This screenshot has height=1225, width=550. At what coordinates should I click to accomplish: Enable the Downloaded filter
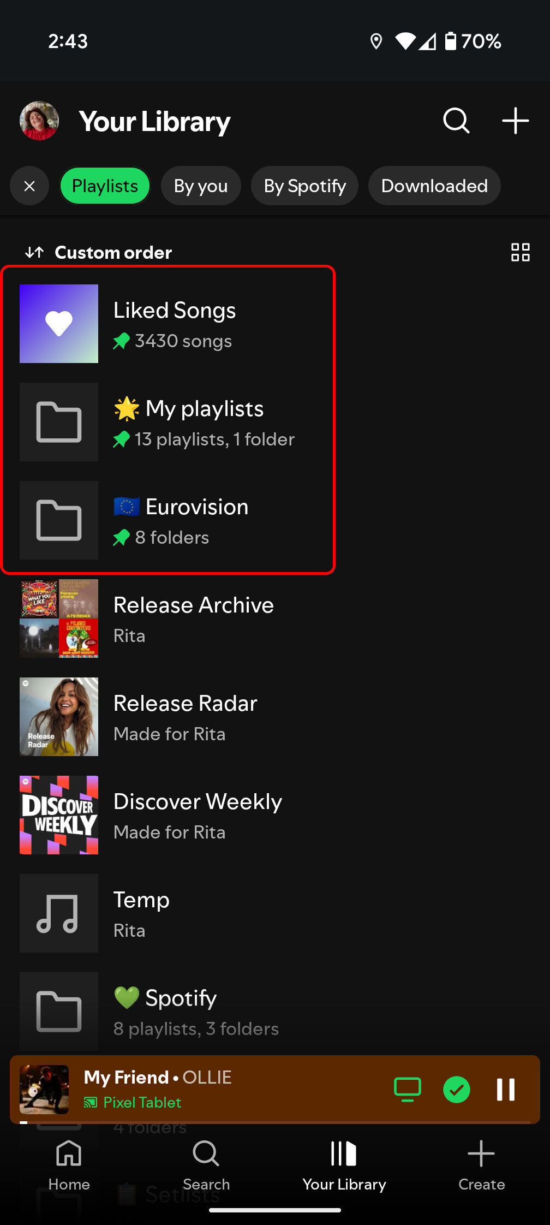coord(434,186)
